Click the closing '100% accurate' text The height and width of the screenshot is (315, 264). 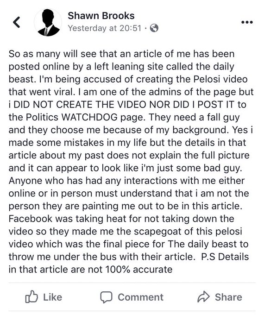click(138, 269)
